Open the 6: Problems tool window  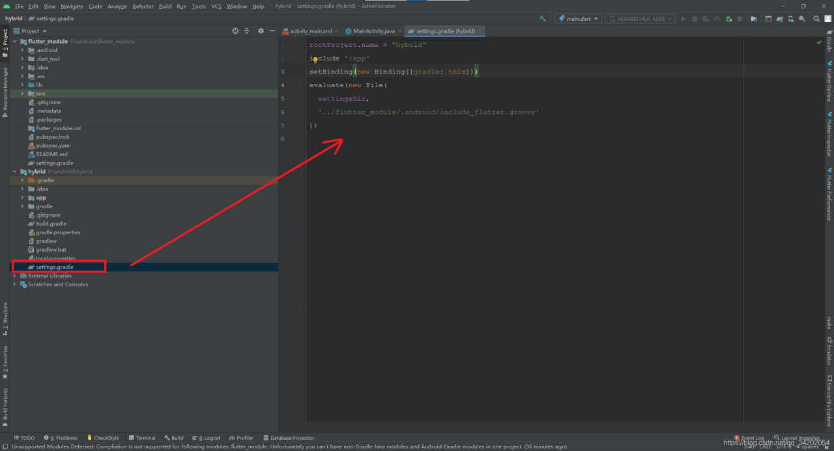tap(60, 438)
